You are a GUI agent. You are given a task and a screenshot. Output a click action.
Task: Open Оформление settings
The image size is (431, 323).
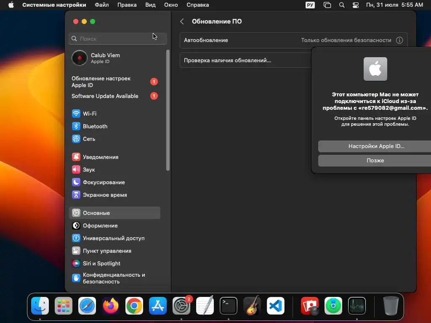[x=114, y=225]
